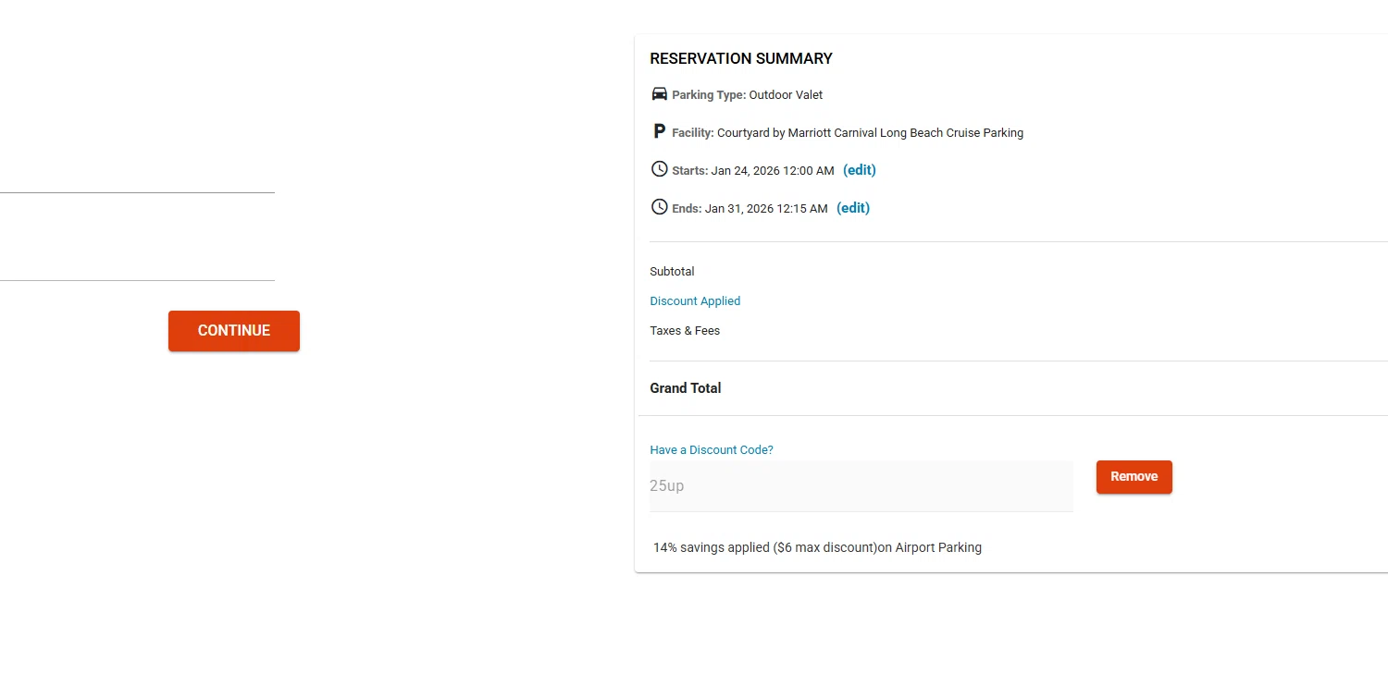Click the Outdoor Valet parking type text
The height and width of the screenshot is (686, 1388).
pos(786,95)
